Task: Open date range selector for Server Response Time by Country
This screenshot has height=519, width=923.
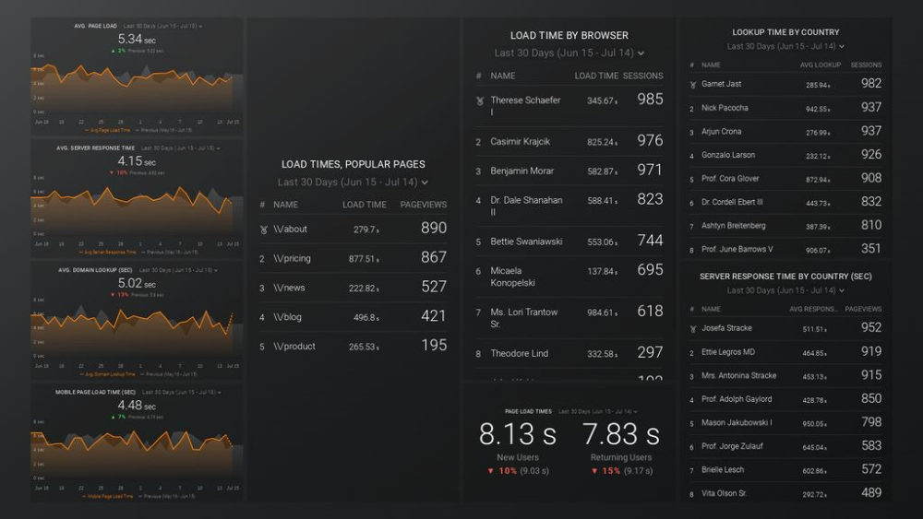Action: click(785, 290)
